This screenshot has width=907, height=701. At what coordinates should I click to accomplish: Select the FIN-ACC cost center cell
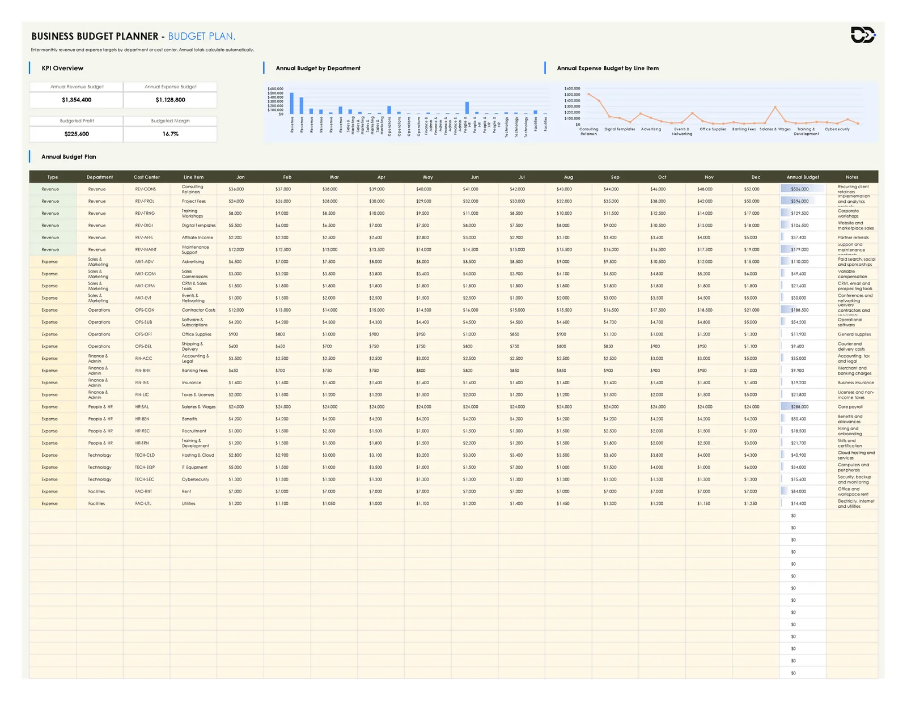click(147, 358)
